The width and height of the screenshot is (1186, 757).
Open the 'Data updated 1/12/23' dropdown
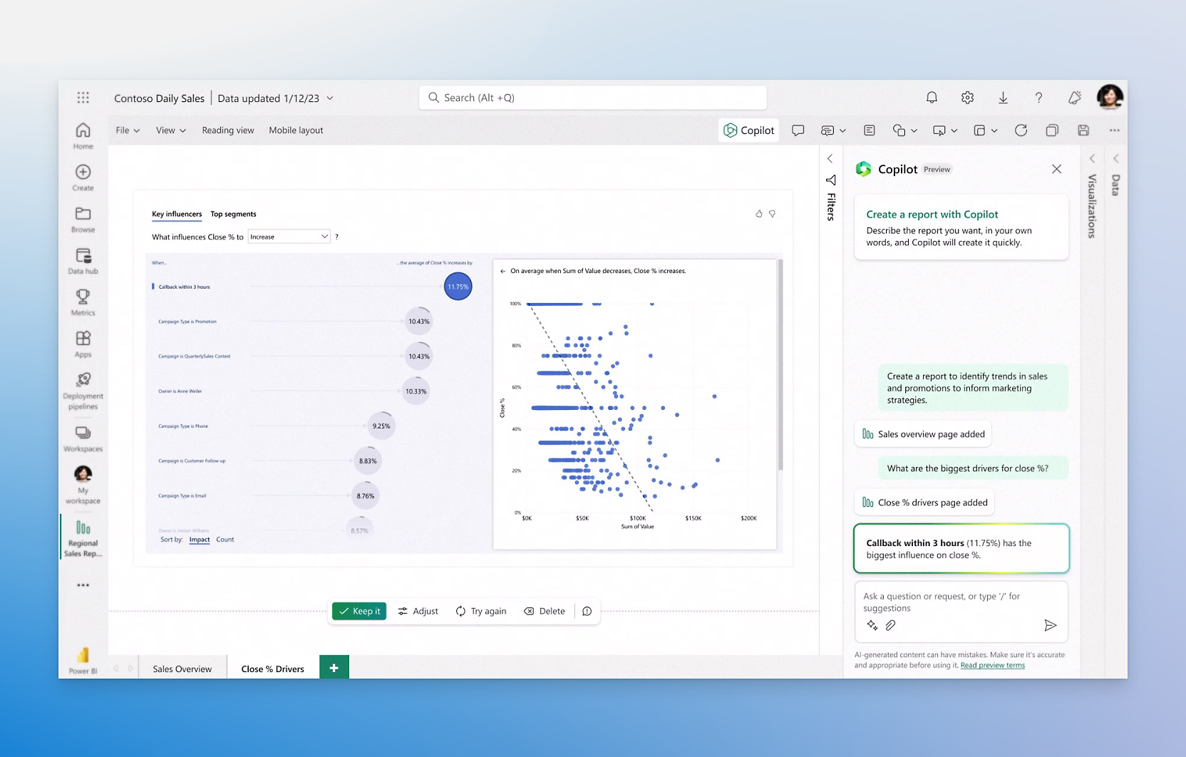tap(329, 98)
